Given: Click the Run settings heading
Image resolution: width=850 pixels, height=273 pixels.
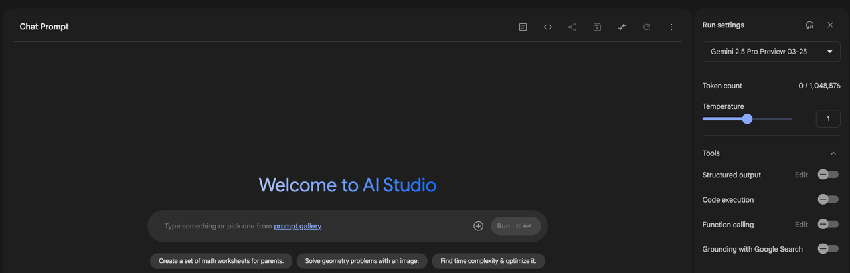Looking at the screenshot, I should [x=723, y=25].
